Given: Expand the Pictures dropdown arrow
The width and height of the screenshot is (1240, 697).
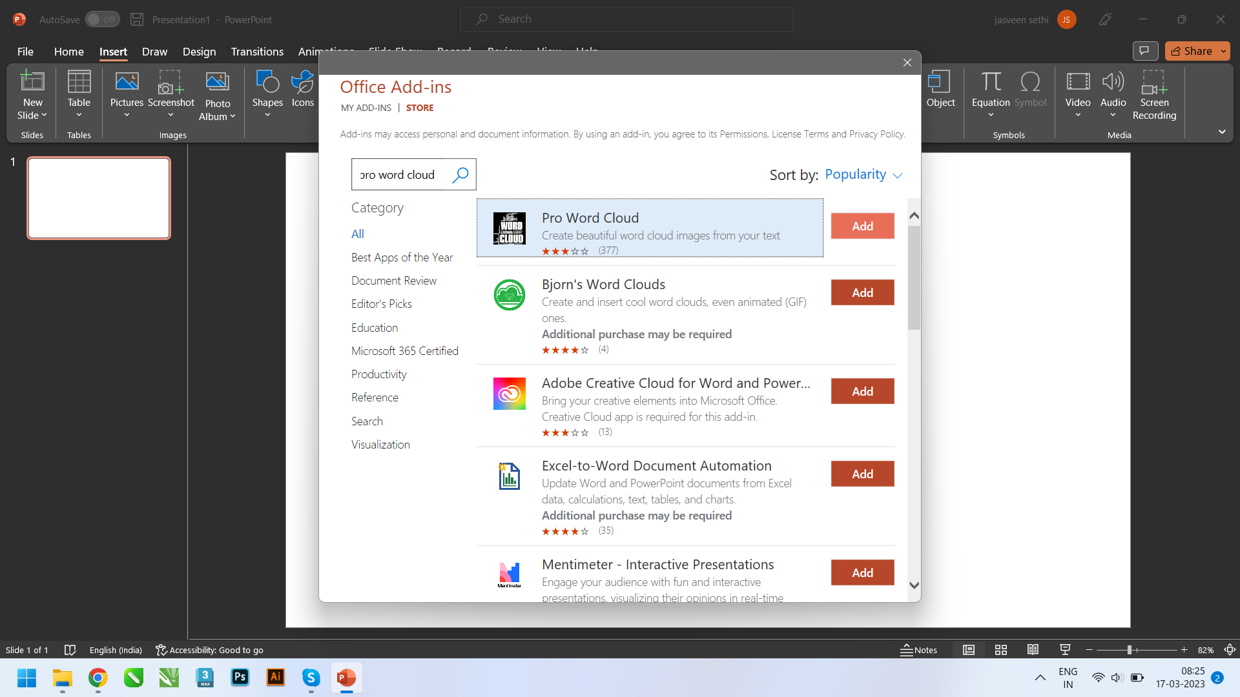Looking at the screenshot, I should [127, 116].
